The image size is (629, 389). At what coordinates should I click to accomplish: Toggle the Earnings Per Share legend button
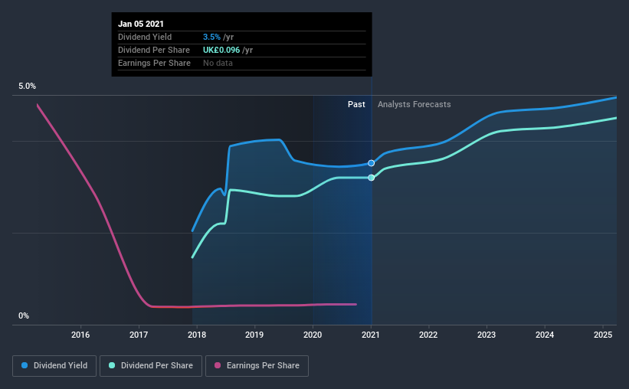tap(257, 366)
